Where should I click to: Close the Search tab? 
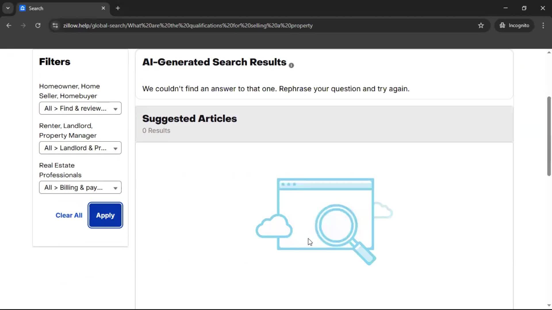tap(103, 8)
